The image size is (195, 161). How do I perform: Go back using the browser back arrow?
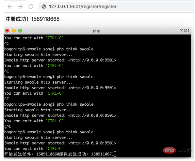tap(10, 7)
